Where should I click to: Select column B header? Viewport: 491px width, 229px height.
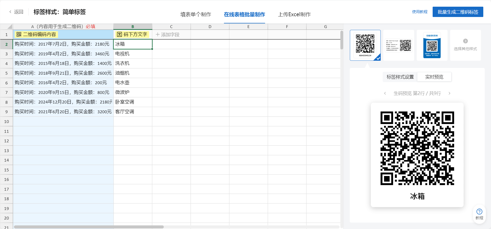point(133,27)
